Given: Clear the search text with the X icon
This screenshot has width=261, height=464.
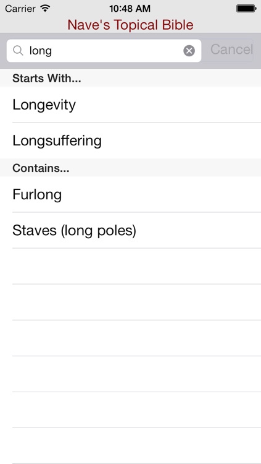Looking at the screenshot, I should pos(189,51).
